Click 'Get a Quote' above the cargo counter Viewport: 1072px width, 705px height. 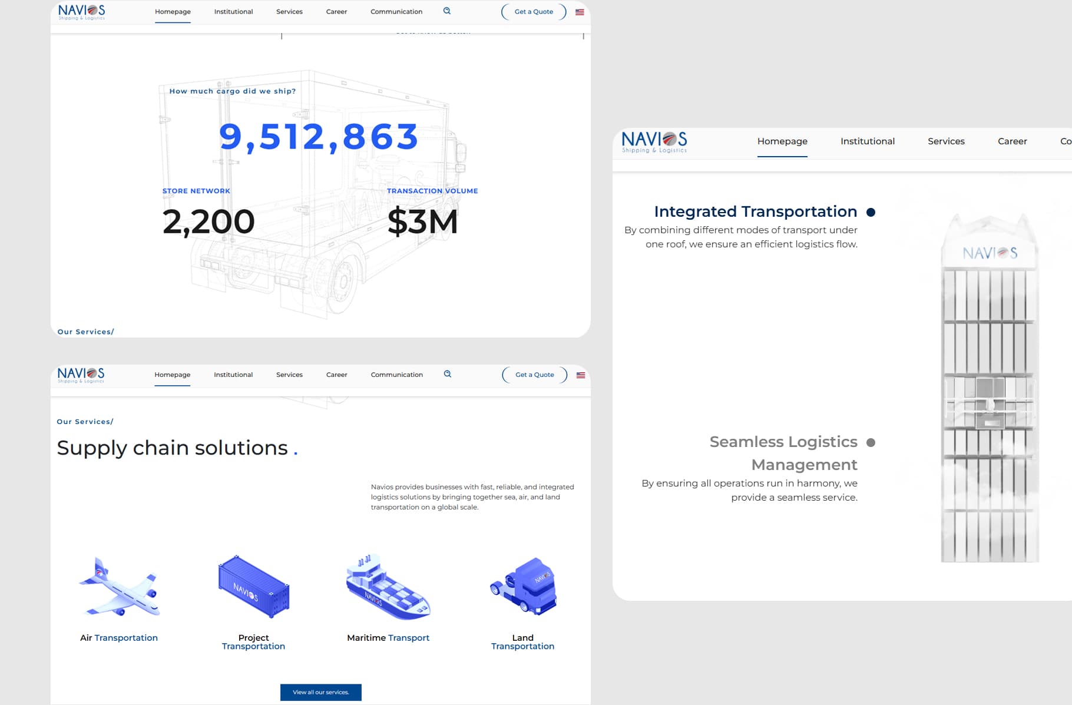534,12
